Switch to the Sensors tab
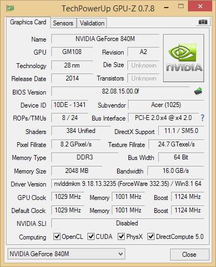Screen dimensions: 216x267 63,23
